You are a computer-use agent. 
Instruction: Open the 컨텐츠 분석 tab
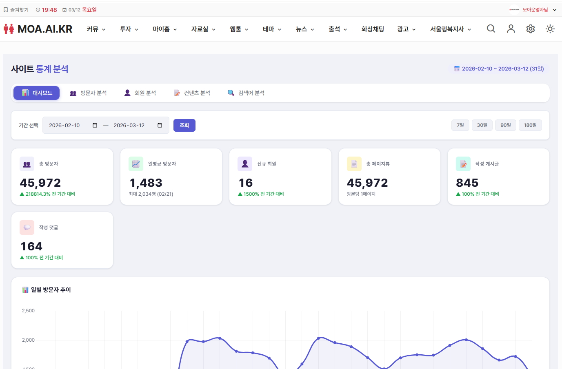(192, 93)
